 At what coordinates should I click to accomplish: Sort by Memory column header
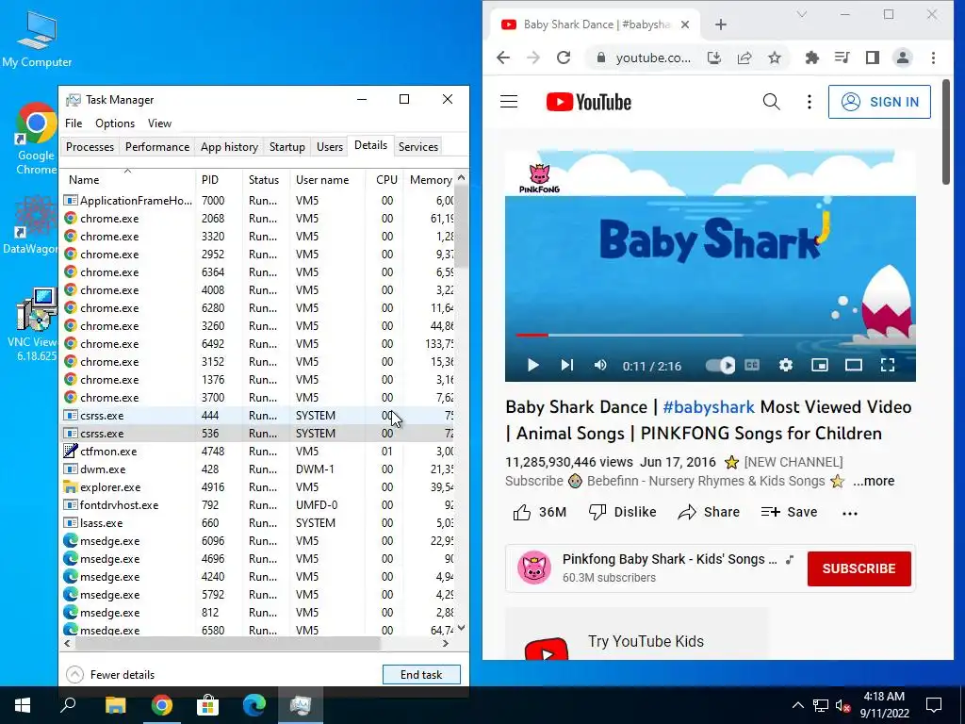pos(430,180)
